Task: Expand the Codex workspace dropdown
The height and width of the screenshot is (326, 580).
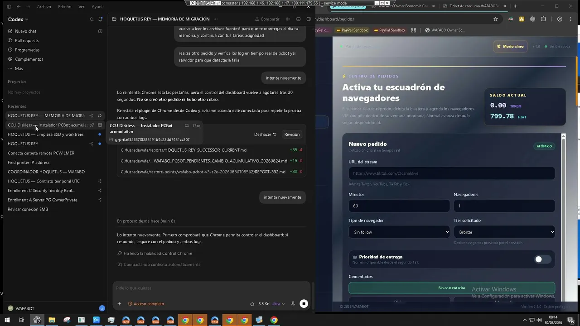Action: 18,19
